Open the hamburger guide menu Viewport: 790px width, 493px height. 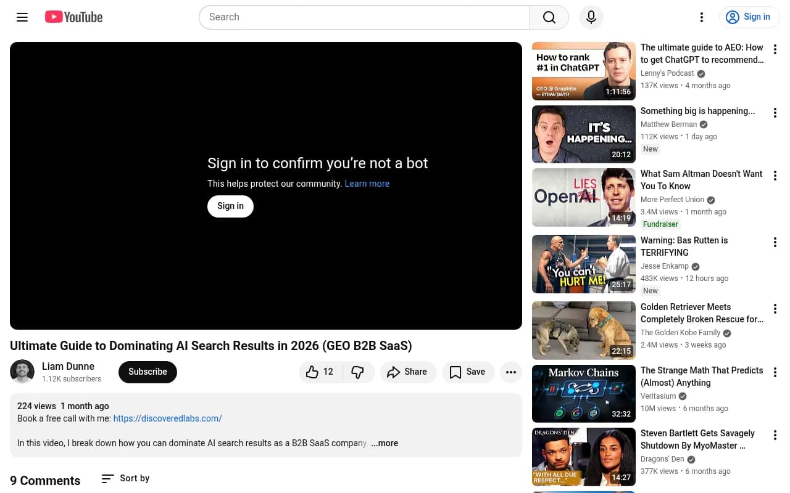(x=22, y=17)
